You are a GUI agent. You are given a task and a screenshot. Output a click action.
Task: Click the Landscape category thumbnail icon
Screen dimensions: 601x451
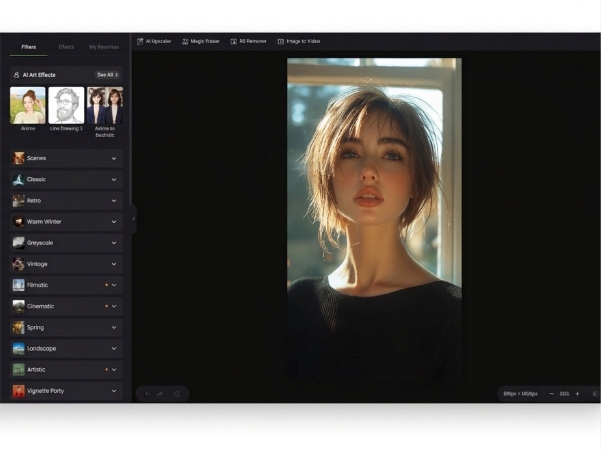coord(19,349)
